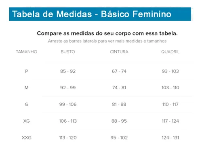Click bust value 99 - 106

click(x=68, y=104)
